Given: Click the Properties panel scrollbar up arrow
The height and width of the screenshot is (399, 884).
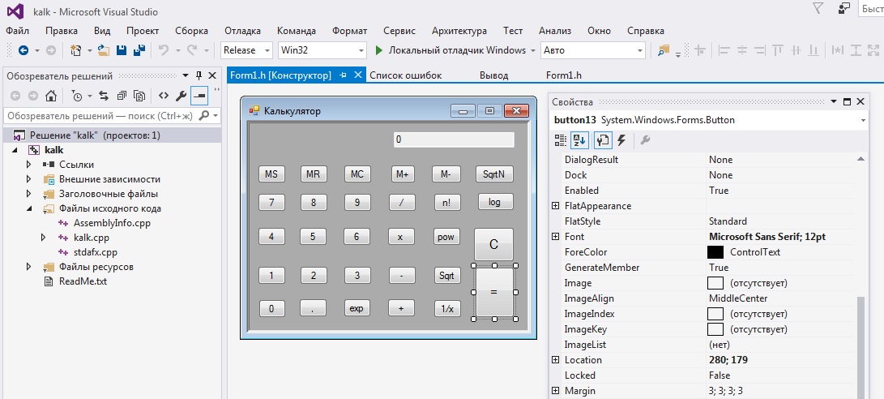Looking at the screenshot, I should 861,160.
